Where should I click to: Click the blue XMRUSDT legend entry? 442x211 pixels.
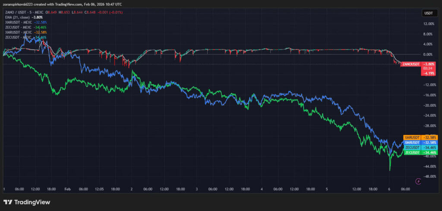[x=17, y=23]
